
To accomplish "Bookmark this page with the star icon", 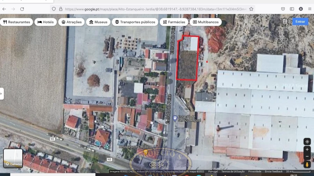I will [x=251, y=9].
